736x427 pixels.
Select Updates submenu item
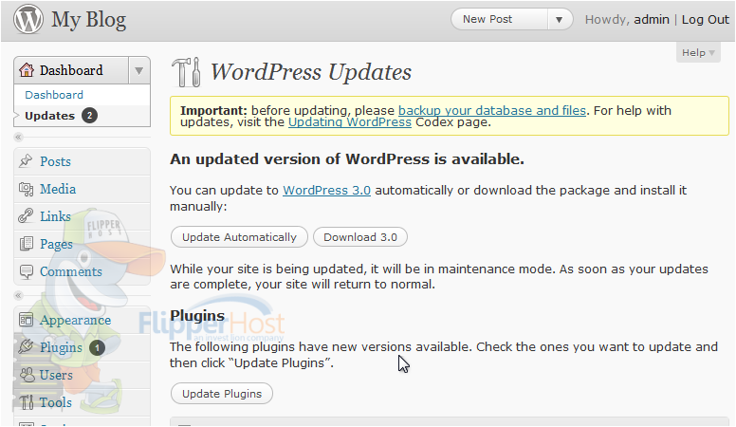49,116
